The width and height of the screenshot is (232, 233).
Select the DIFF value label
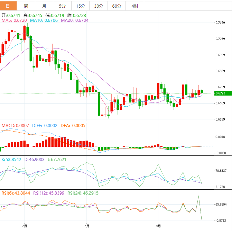45,126
